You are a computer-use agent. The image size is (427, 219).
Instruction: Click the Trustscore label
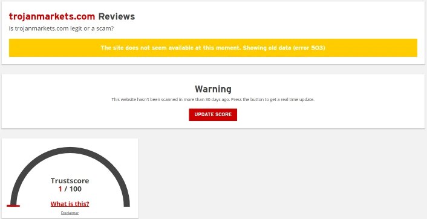70,181
